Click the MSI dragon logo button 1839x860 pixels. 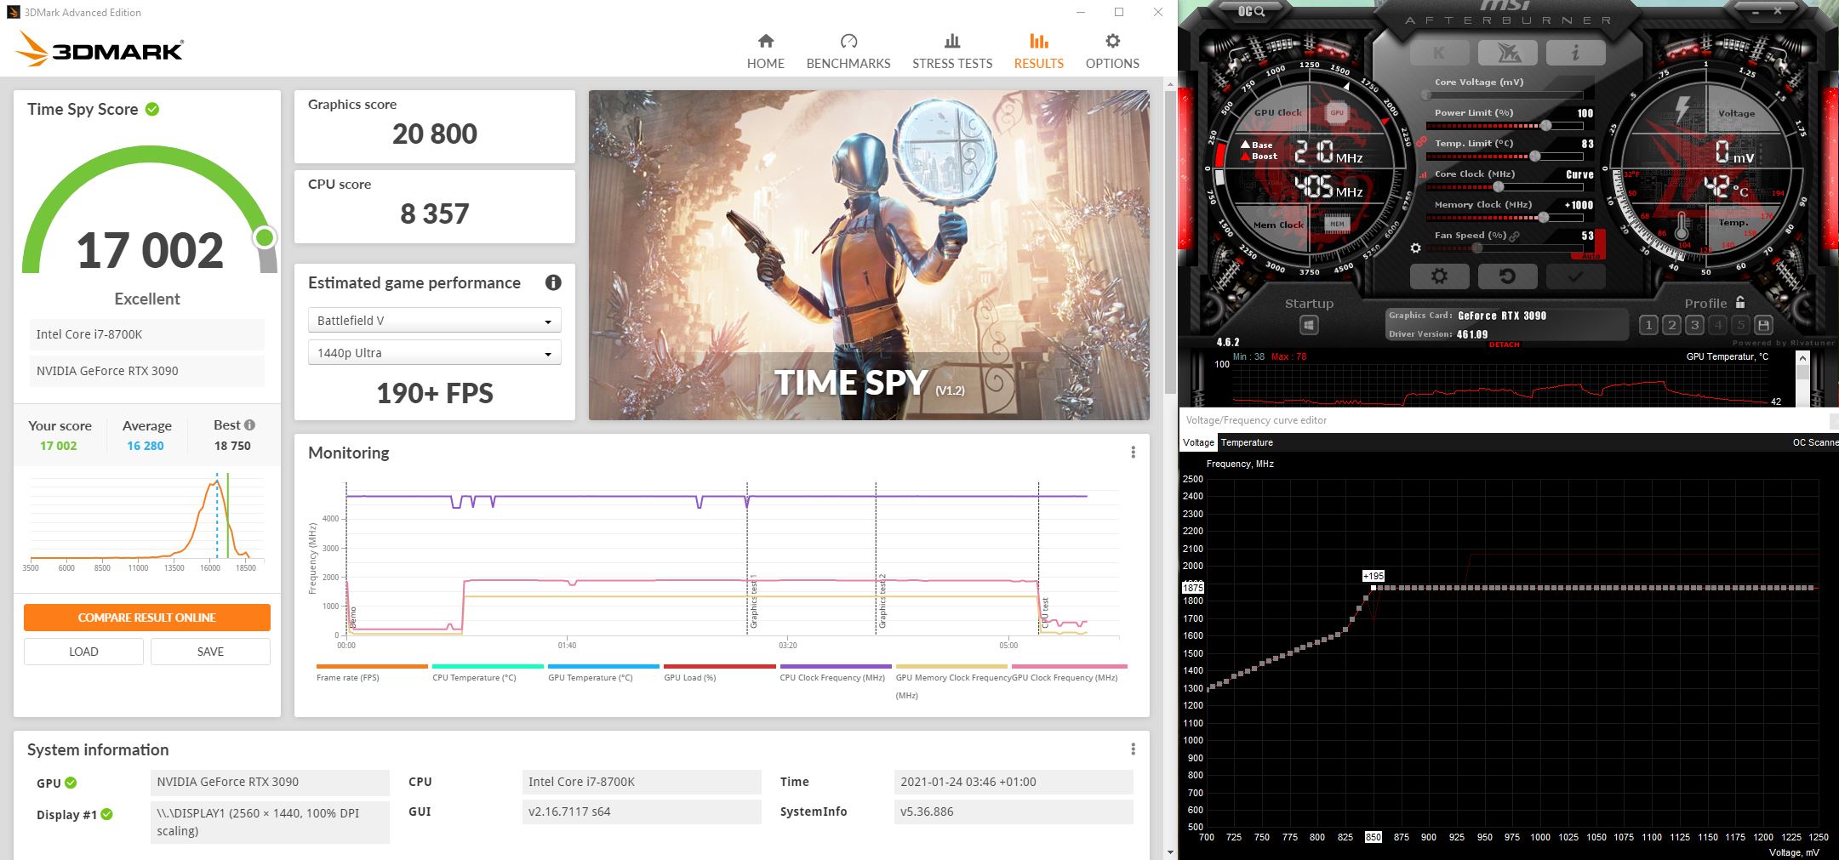click(1508, 53)
